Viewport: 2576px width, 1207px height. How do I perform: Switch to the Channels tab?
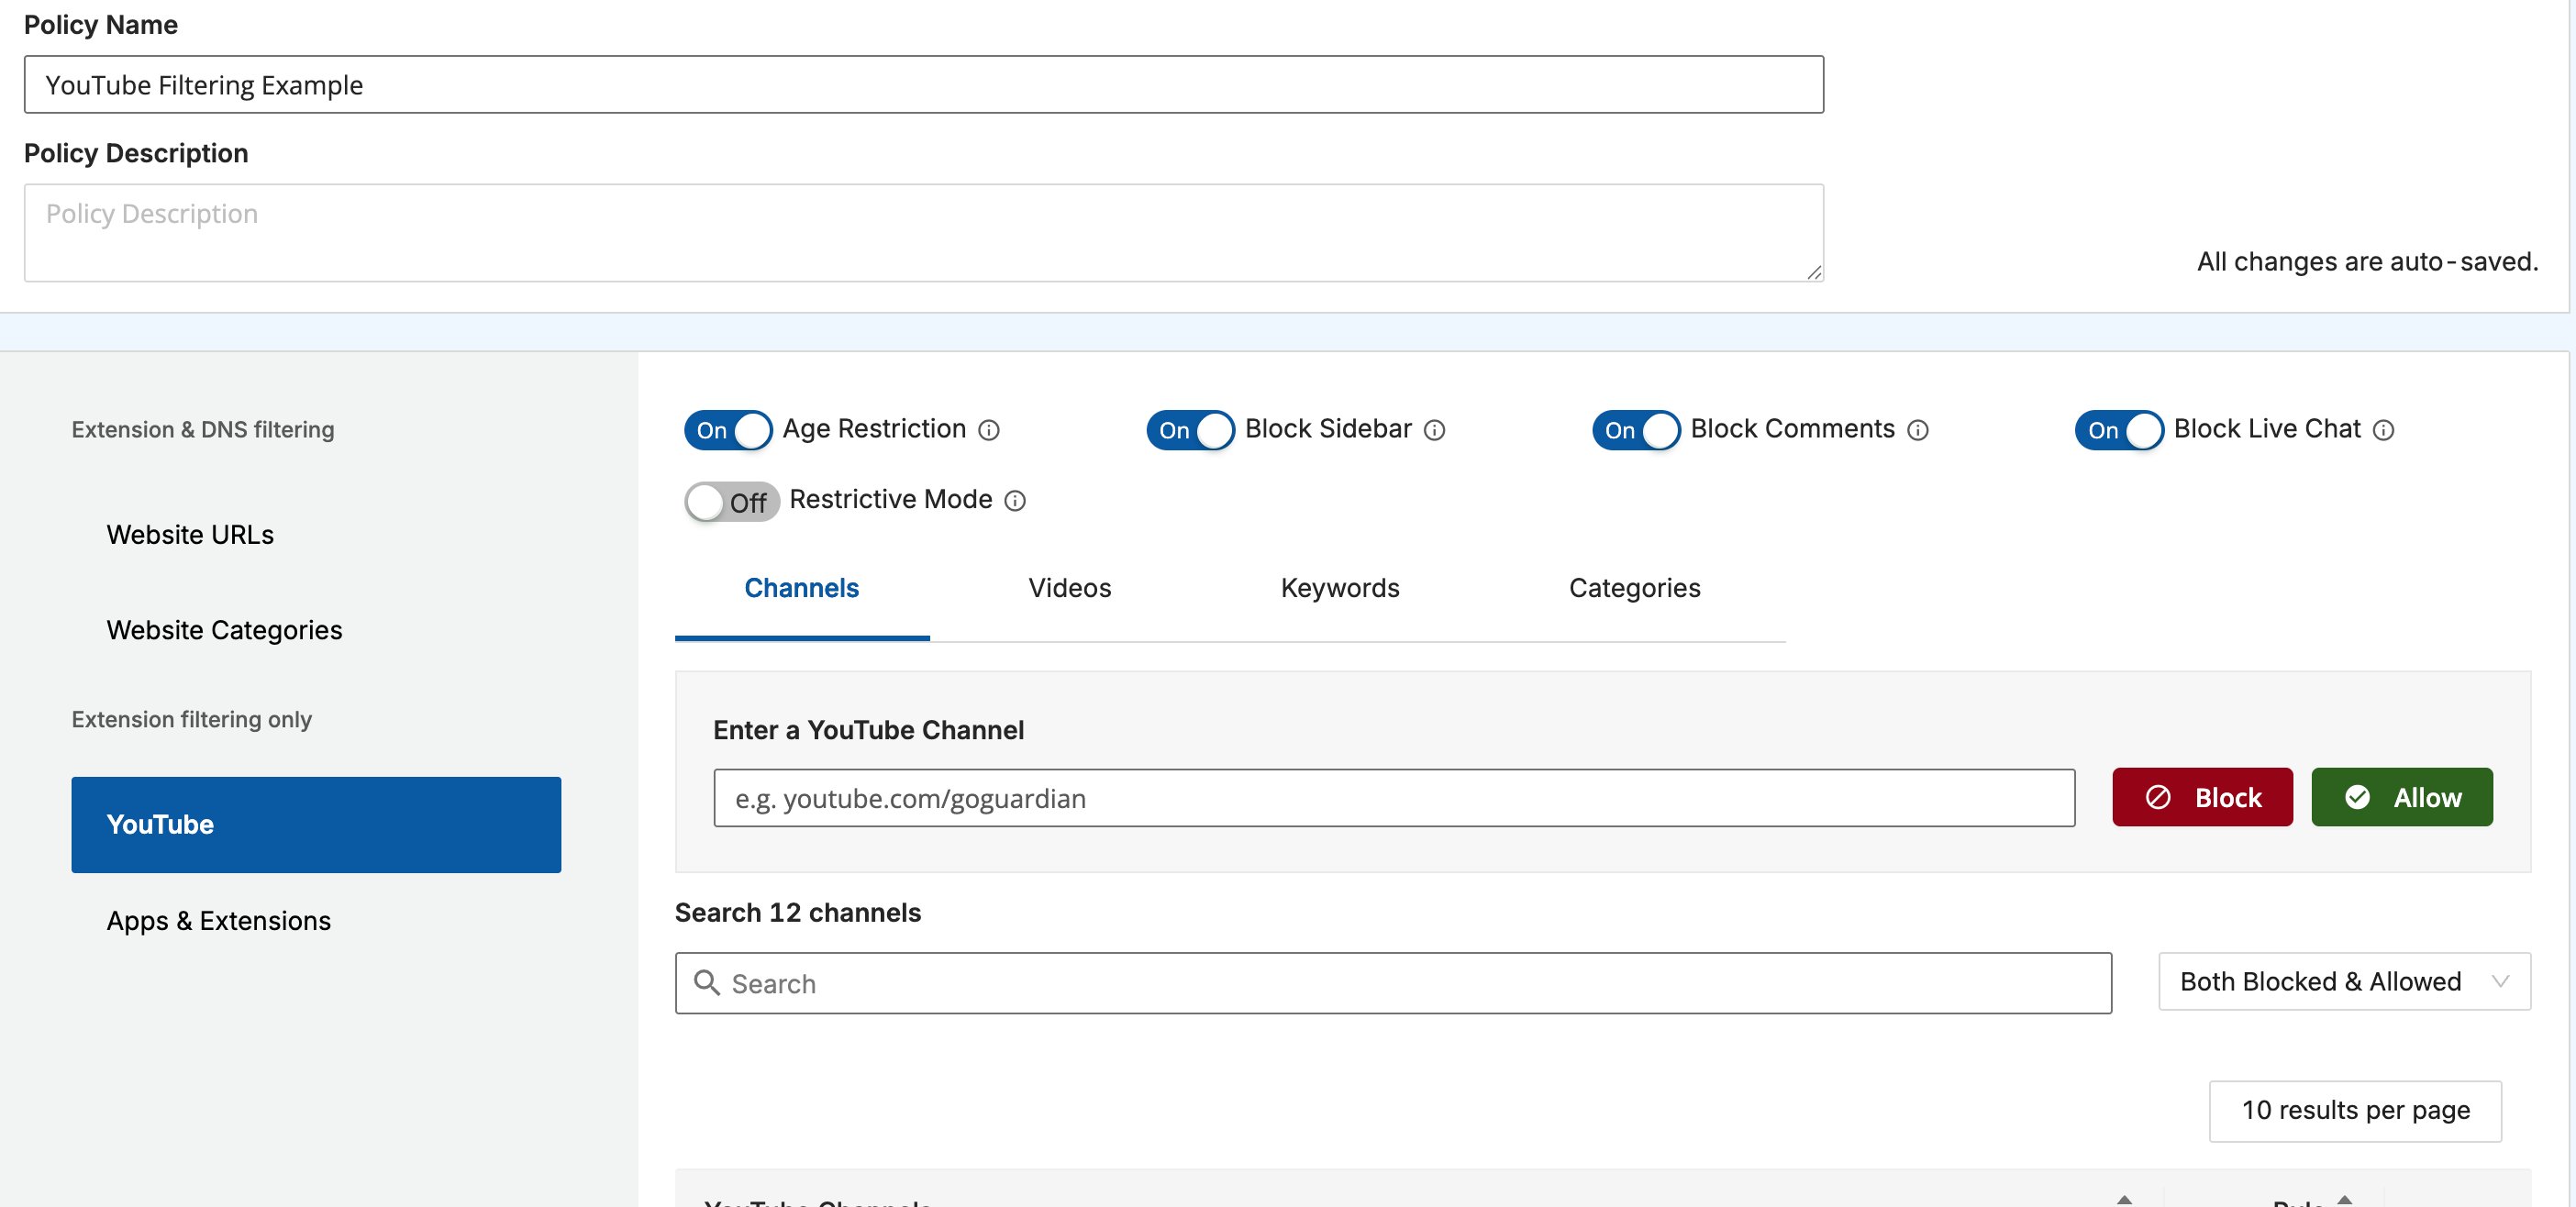point(802,588)
